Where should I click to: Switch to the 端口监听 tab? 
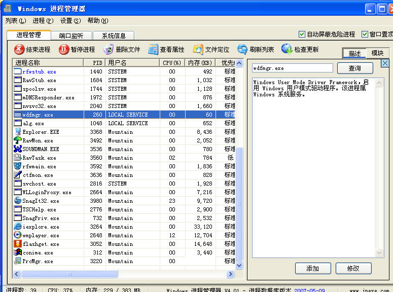(71, 36)
